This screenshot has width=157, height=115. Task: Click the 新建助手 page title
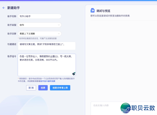tap(14, 8)
